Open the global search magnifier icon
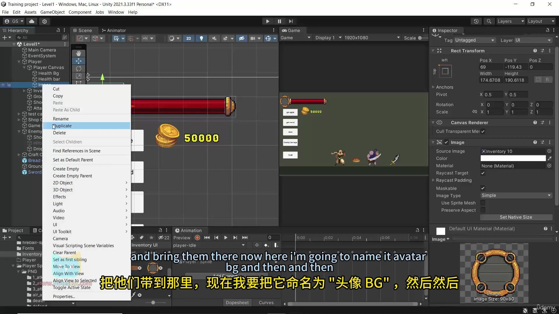The width and height of the screenshot is (559, 314). coord(489,21)
